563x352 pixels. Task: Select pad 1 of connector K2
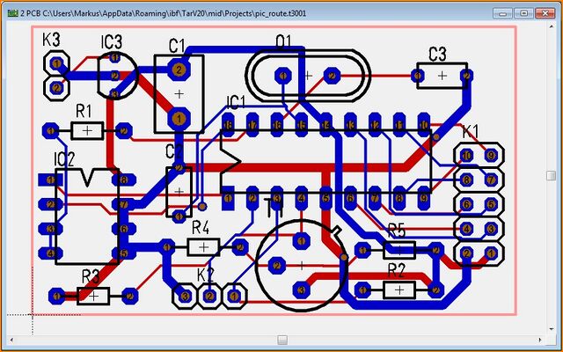click(x=234, y=297)
